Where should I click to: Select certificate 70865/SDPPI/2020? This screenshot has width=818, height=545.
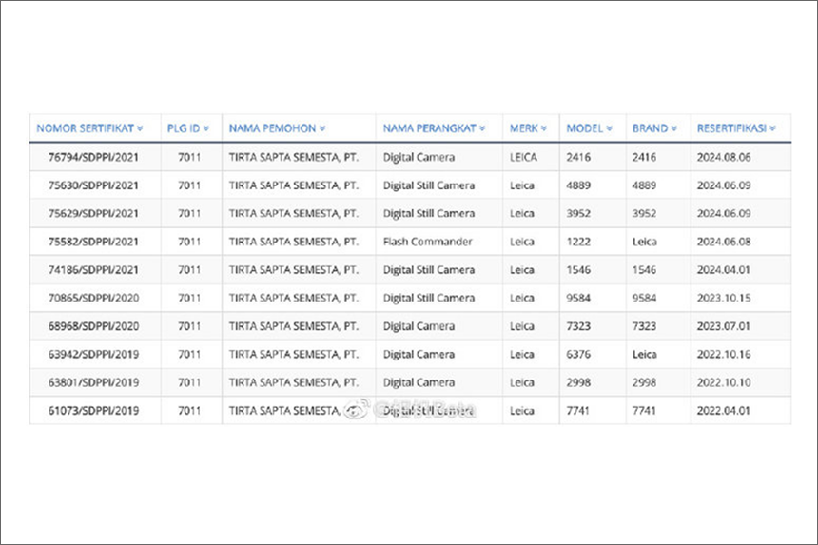coord(93,298)
